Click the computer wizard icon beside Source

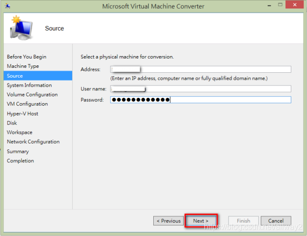click(21, 28)
